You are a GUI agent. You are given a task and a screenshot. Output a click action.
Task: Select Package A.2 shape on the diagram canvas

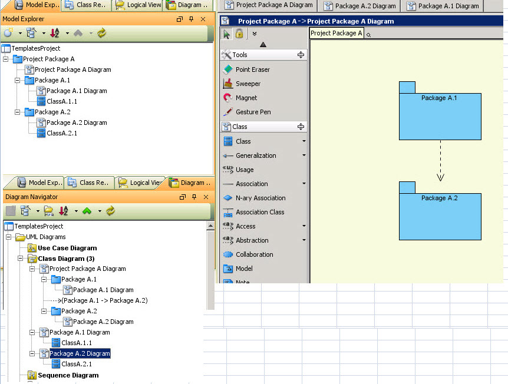[440, 211]
